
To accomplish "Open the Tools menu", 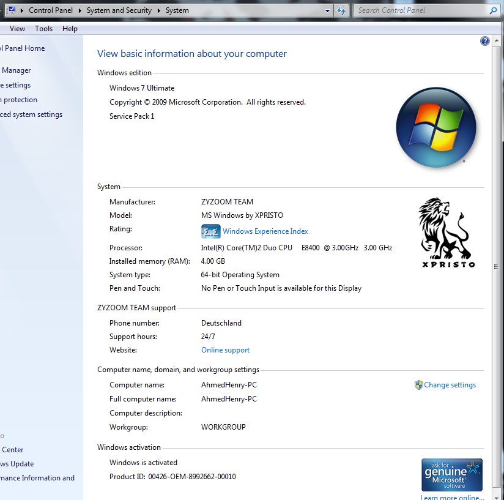I will tap(43, 29).
